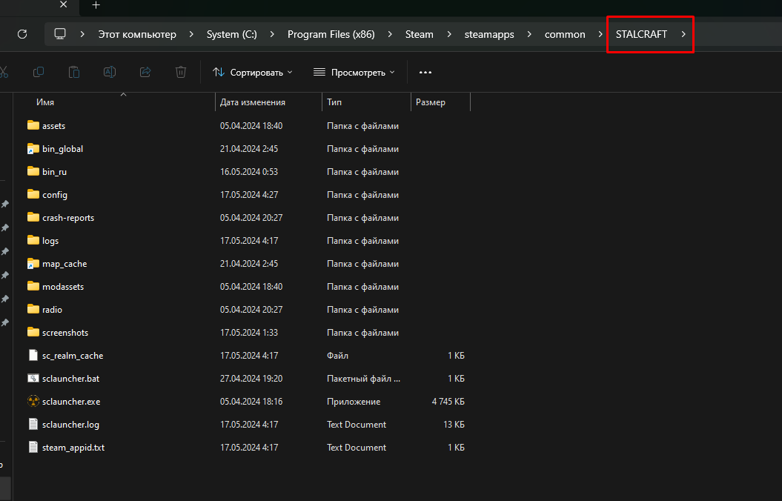
Task: Click the sclauncher.log document icon
Action: pyautogui.click(x=33, y=424)
